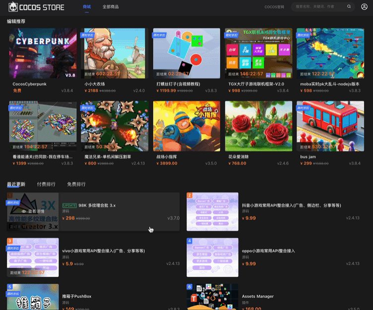
Task: Click the vivo小游戏常用API整合接入 title
Action: click(104, 251)
